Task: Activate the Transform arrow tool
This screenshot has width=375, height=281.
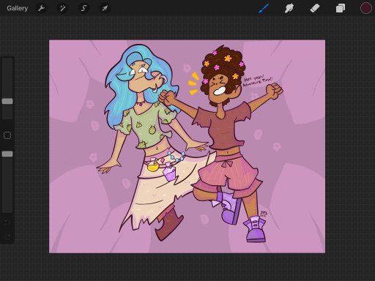Action: [x=105, y=8]
